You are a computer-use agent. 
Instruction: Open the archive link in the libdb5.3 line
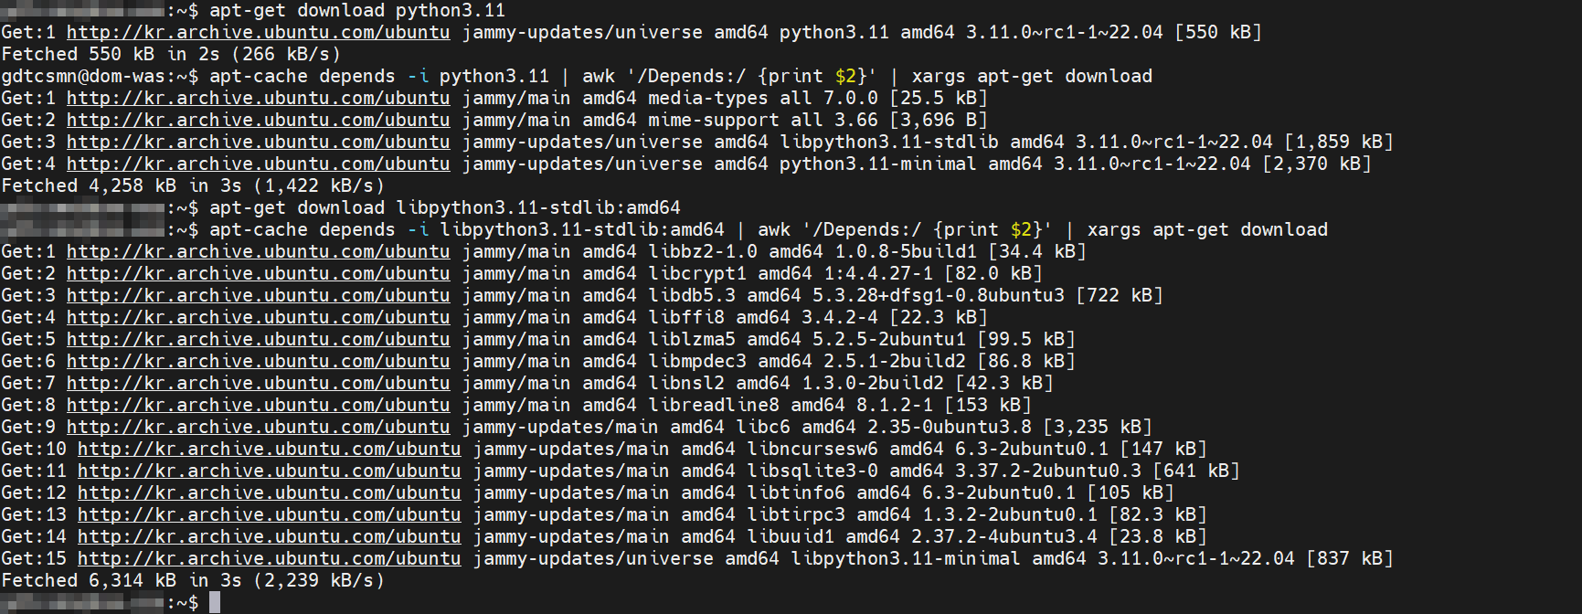coord(259,295)
